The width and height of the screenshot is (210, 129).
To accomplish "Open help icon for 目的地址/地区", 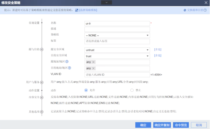I will pyautogui.click(x=69, y=68).
